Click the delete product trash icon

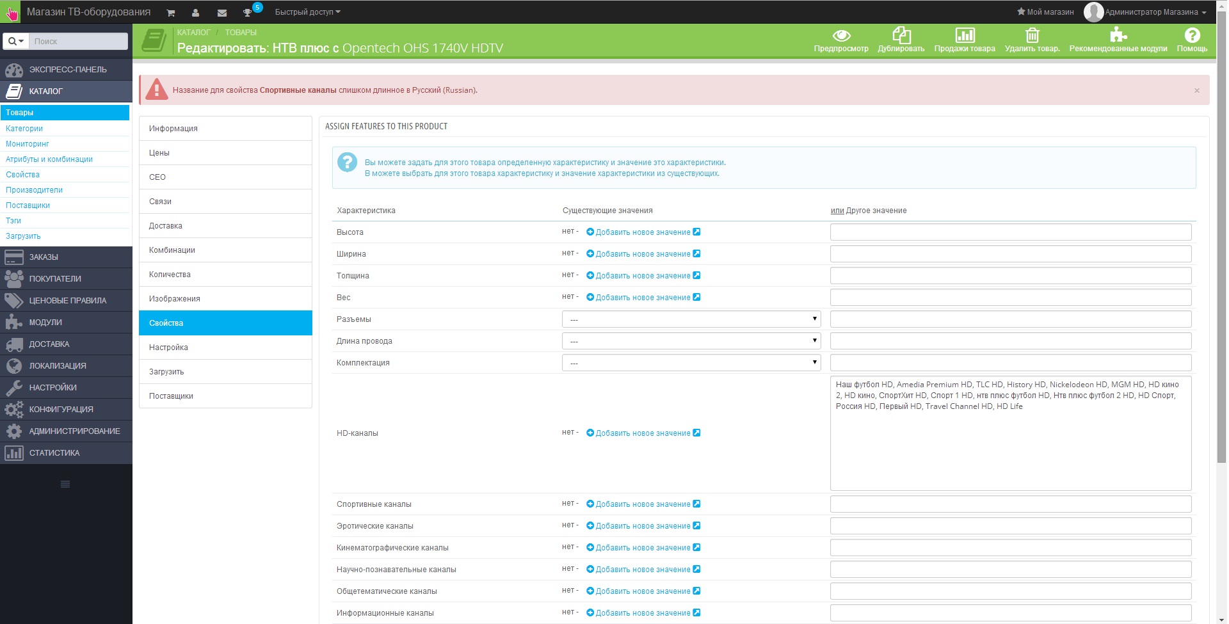[1032, 35]
